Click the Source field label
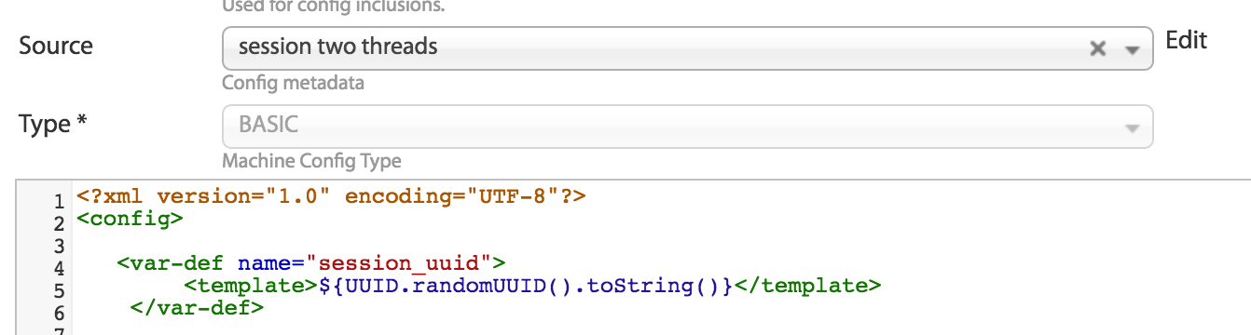 tap(56, 46)
